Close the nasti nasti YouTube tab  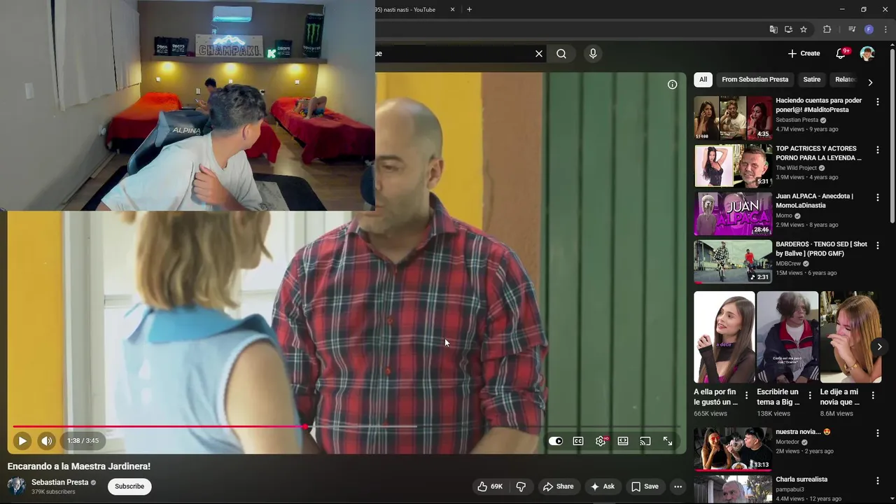point(452,10)
